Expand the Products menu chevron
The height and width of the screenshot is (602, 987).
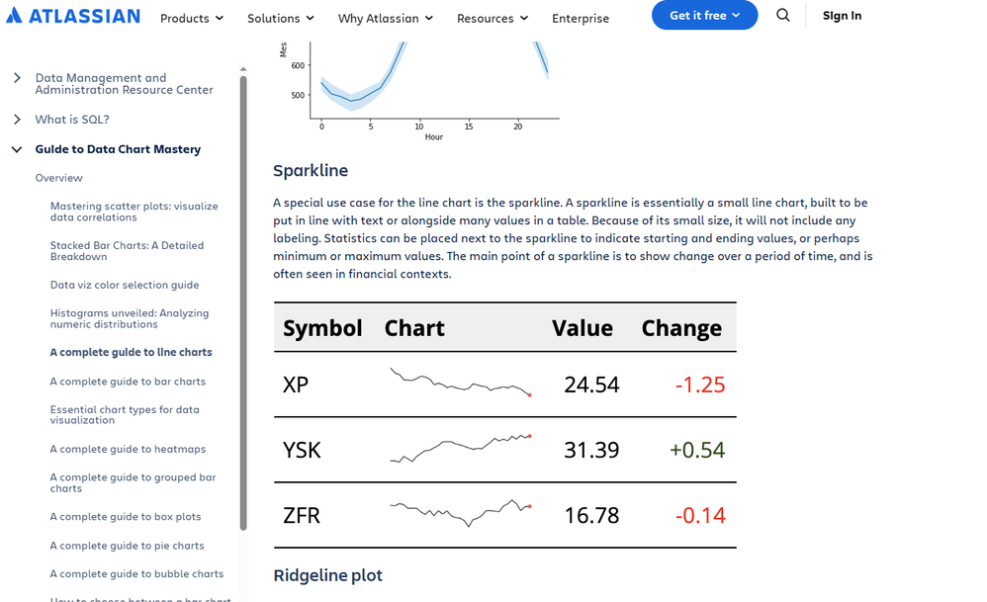coord(219,18)
